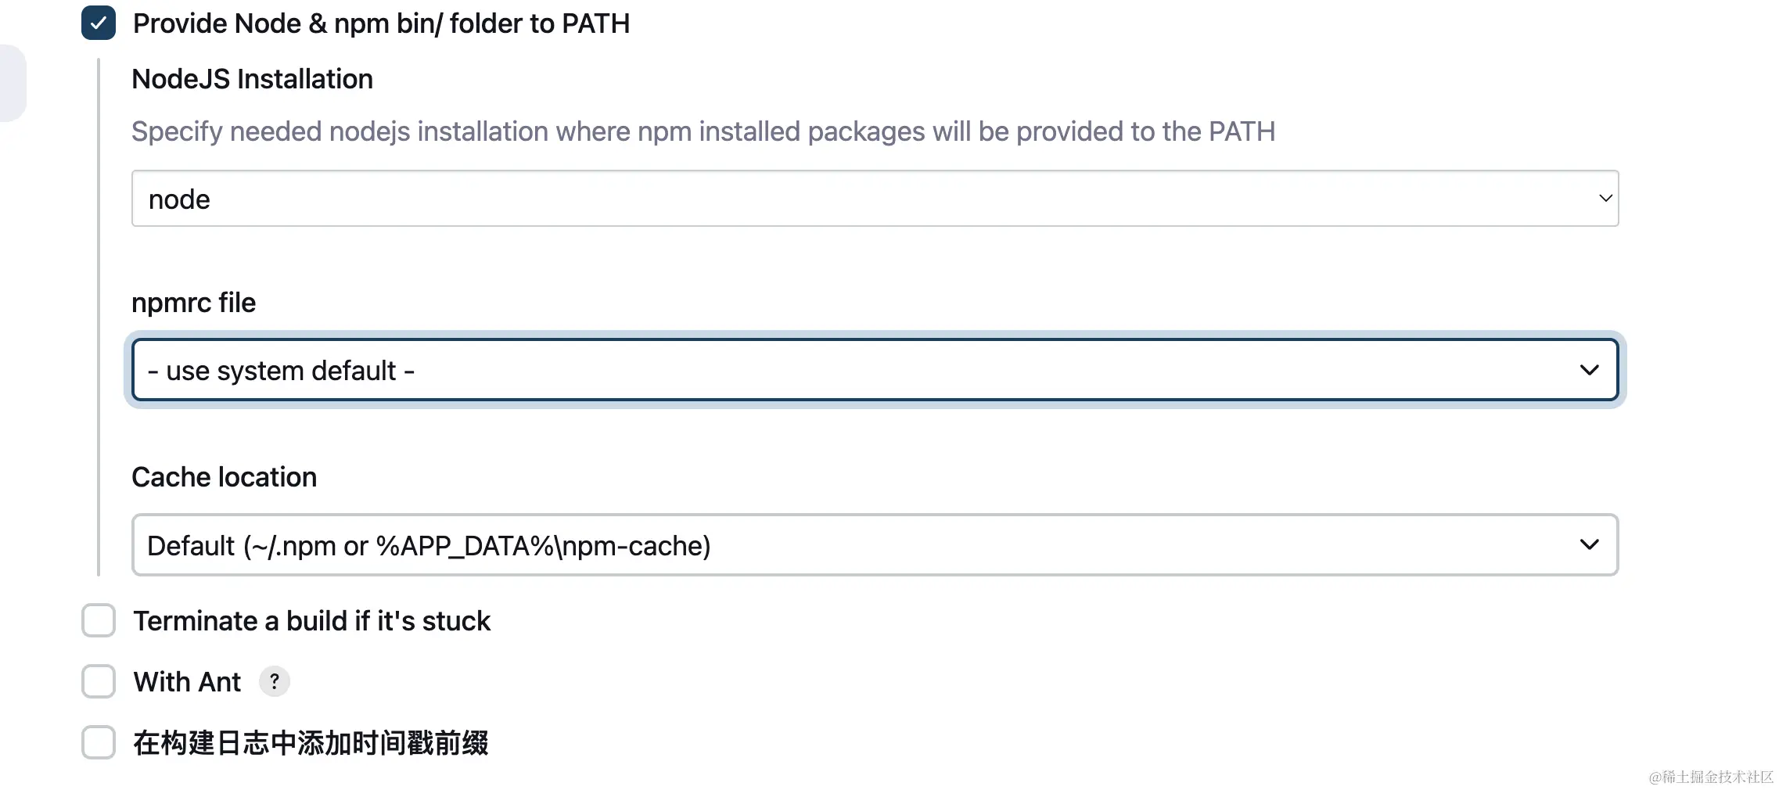Click the left edge side panel handle

point(13,83)
